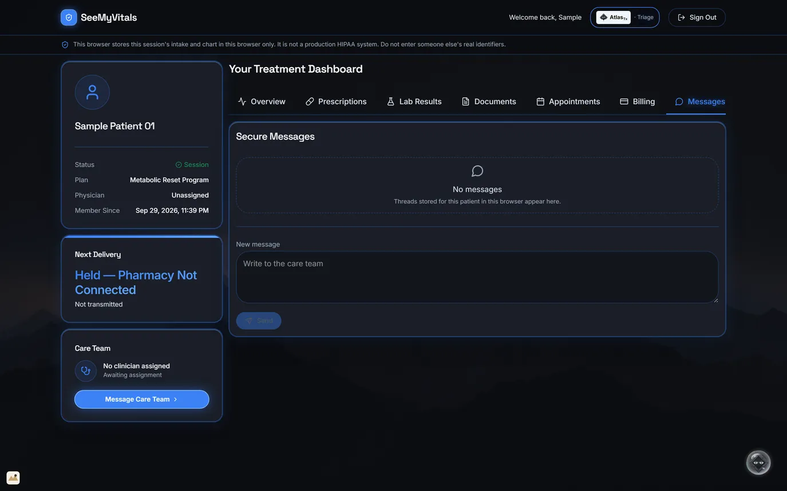
Task: Click the Secure Messages heading
Action: [x=275, y=137]
